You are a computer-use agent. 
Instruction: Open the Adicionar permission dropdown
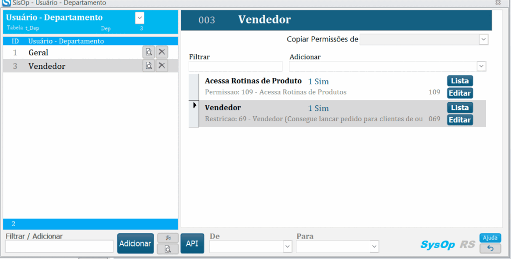pos(481,66)
